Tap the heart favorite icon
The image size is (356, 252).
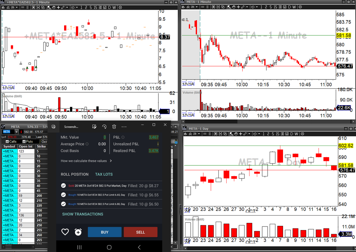pyautogui.click(x=65, y=232)
